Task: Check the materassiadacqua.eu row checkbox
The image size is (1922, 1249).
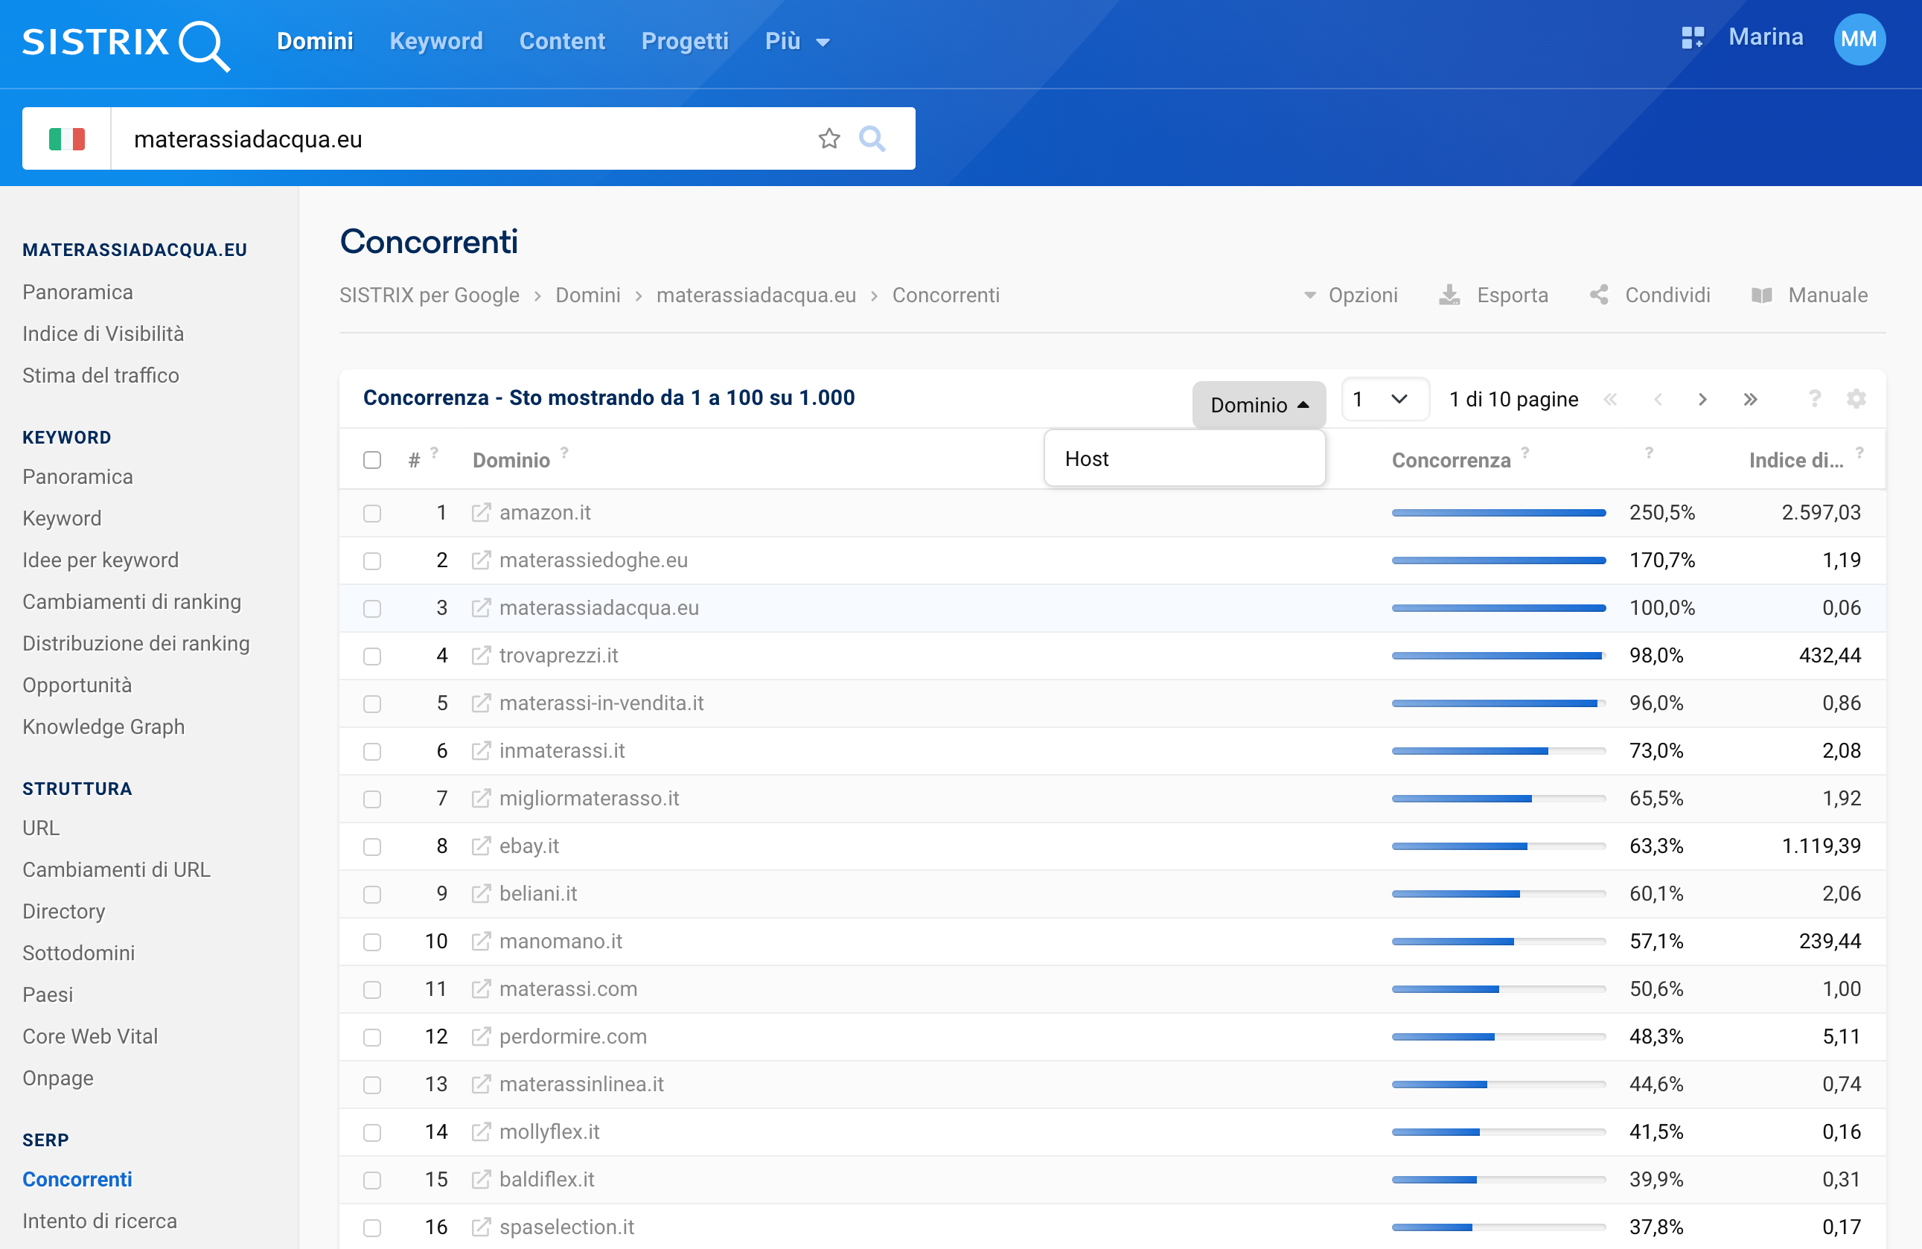Action: [372, 609]
